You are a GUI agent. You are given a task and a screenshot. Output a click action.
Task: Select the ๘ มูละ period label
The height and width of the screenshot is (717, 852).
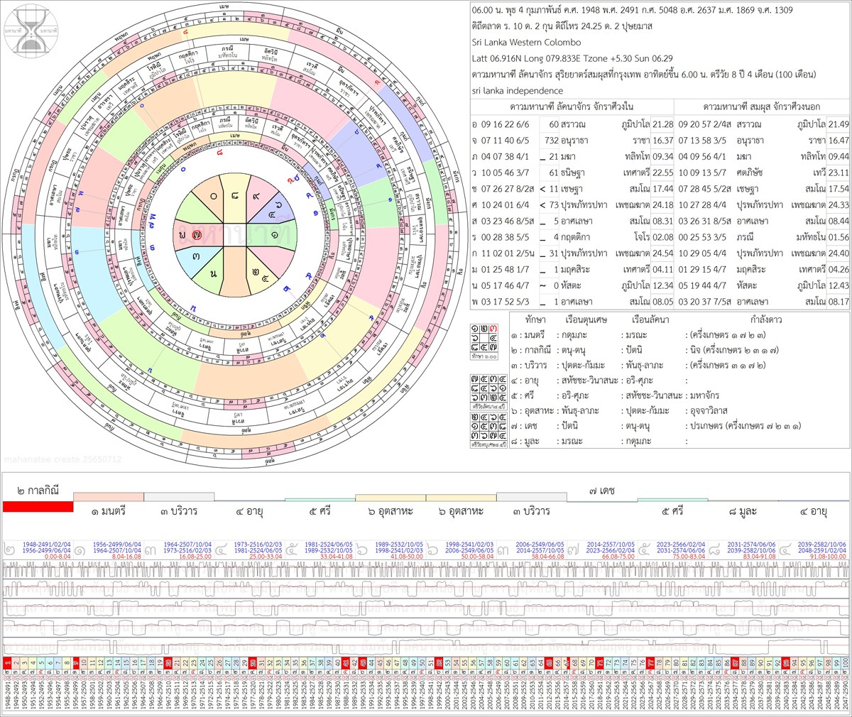coord(743,511)
